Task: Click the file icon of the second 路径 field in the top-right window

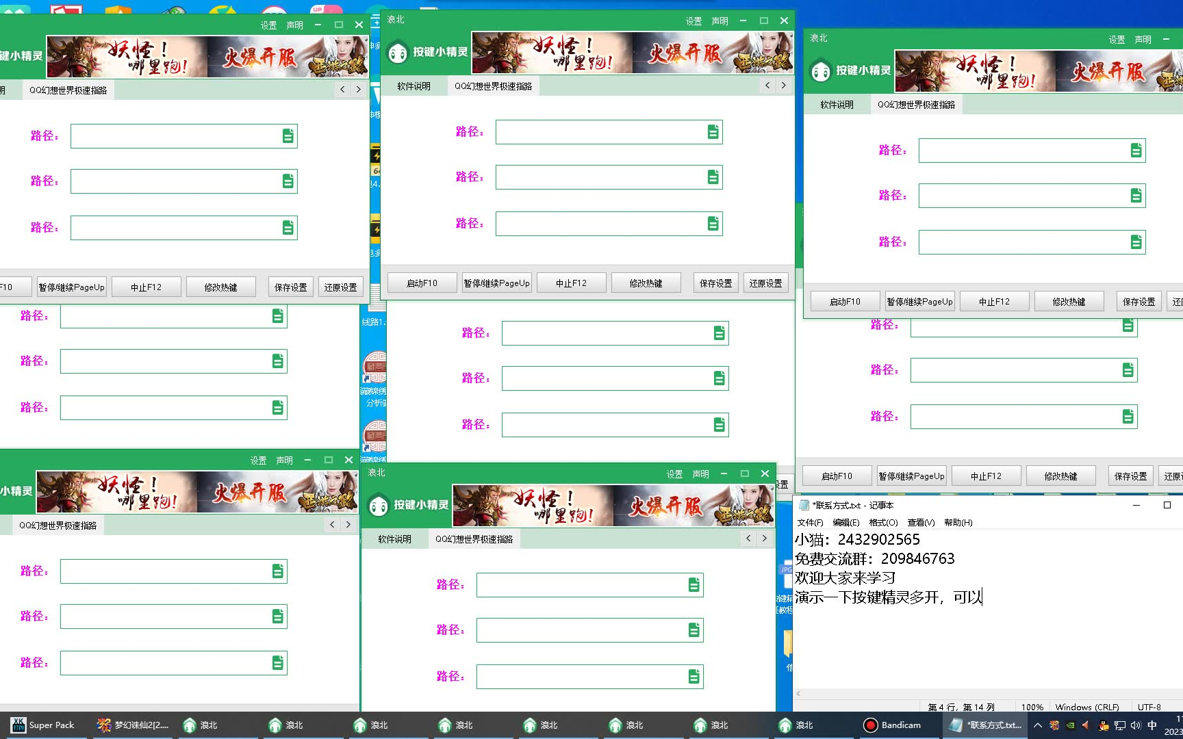Action: point(1136,196)
